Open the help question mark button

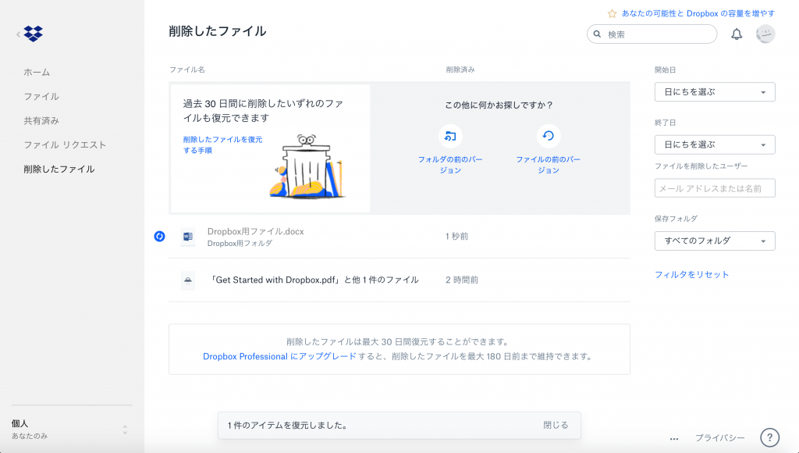[769, 437]
